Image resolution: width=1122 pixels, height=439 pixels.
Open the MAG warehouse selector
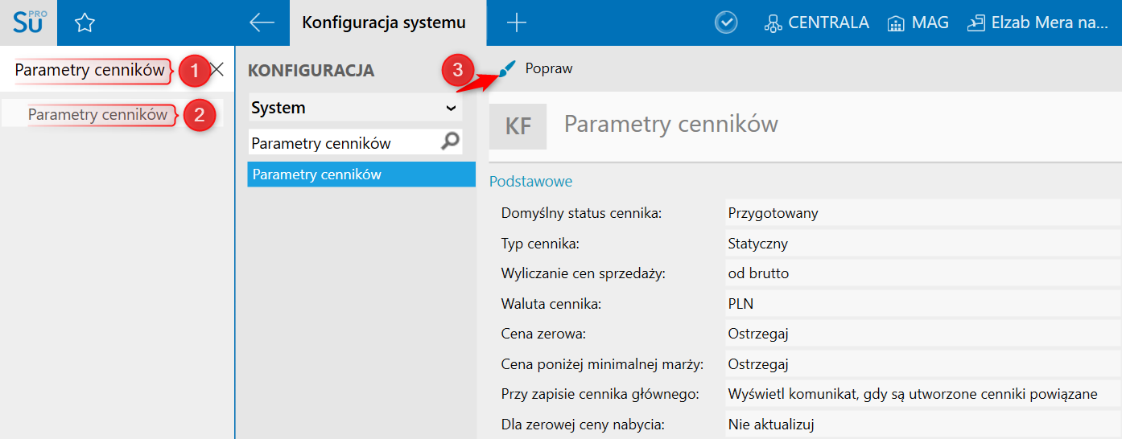[x=918, y=23]
